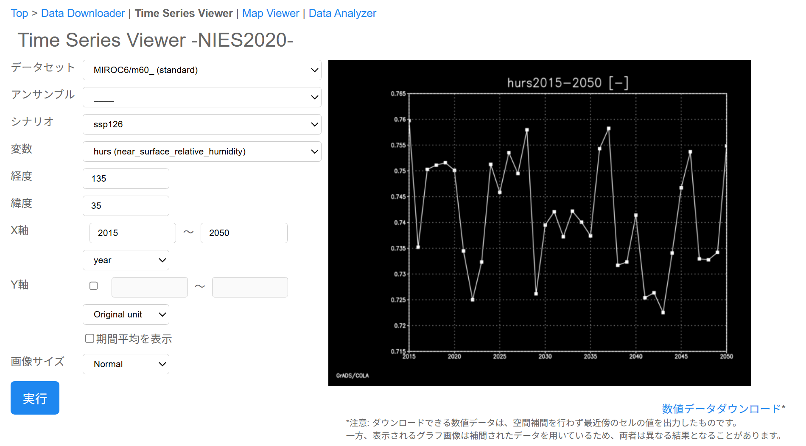Click the 画像サイズ label text
This screenshot has height=446, width=806.
pos(37,362)
